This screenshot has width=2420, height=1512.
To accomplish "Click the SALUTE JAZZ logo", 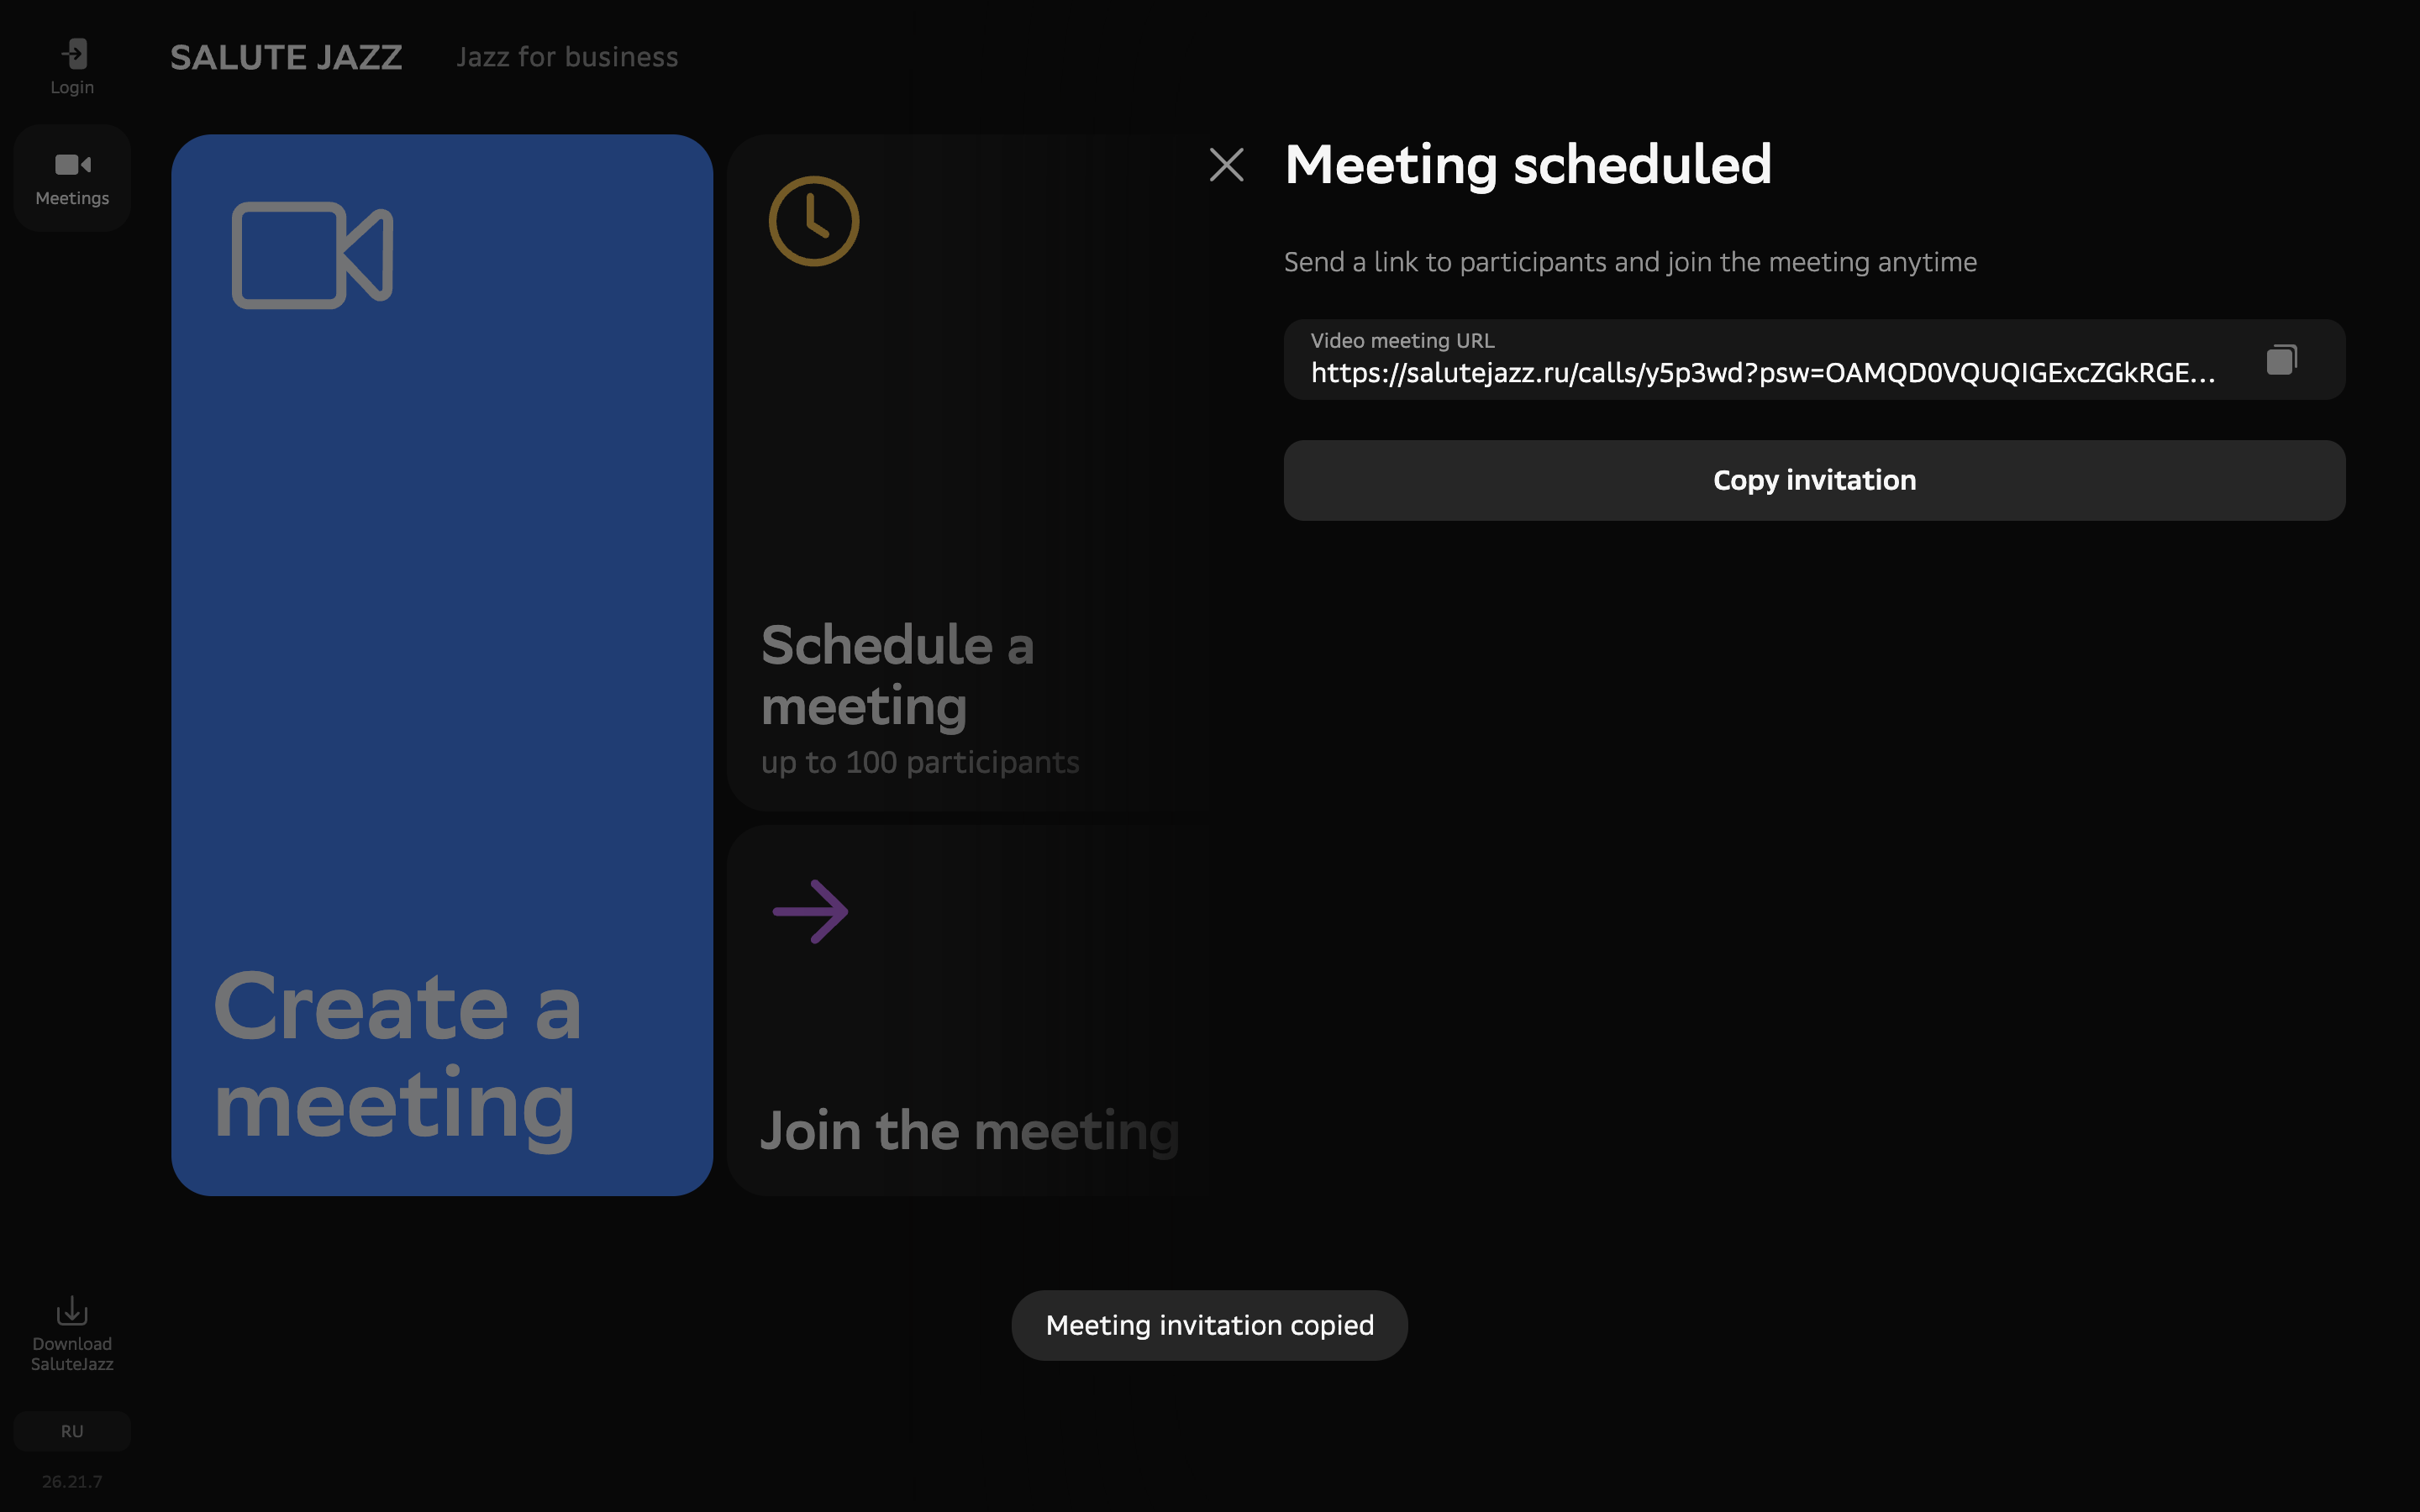I will tap(286, 57).
